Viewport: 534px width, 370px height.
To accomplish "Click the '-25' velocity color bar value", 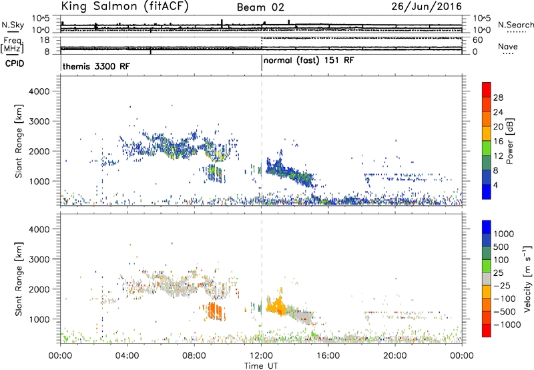I will tap(502, 286).
